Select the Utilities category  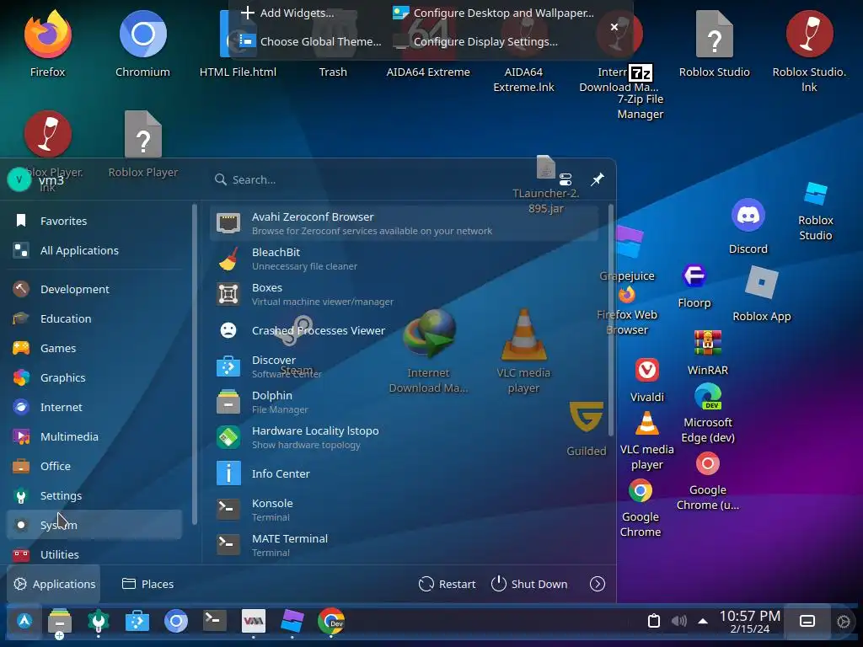pyautogui.click(x=94, y=554)
